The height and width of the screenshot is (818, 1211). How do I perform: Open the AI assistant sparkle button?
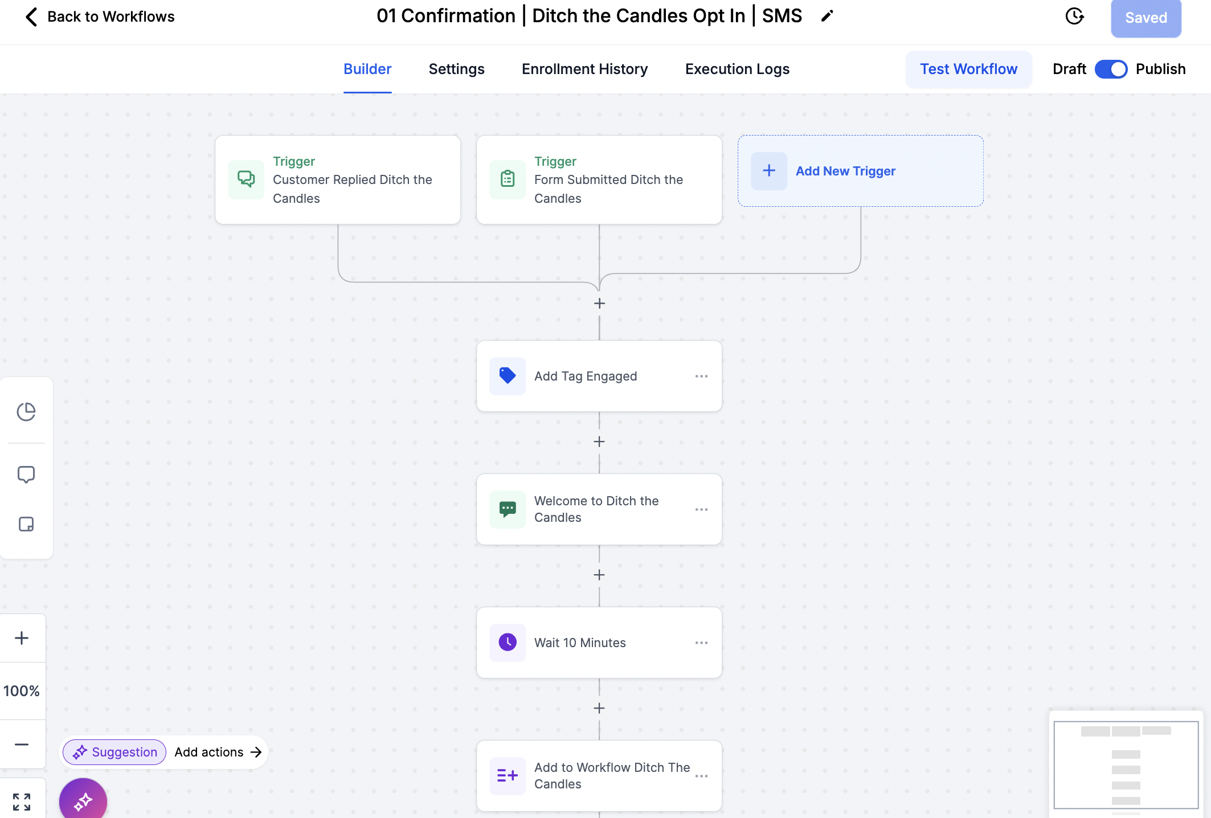[x=83, y=801]
